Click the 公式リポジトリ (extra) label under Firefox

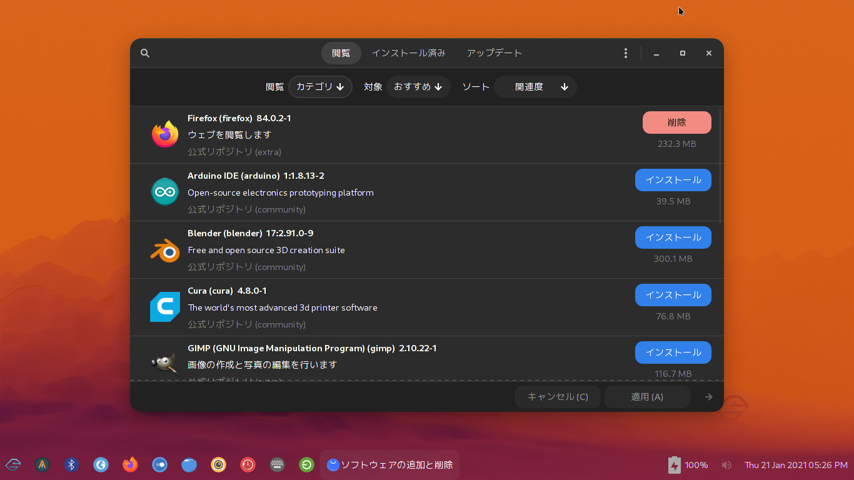pos(234,152)
